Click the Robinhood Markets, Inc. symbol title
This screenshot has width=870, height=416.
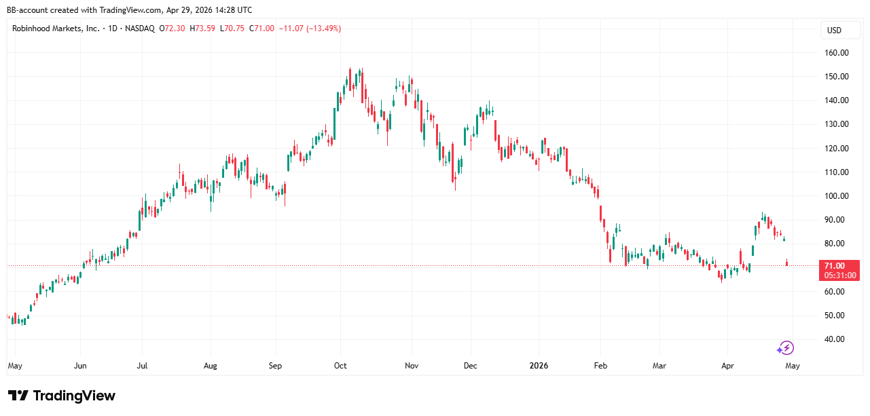[x=56, y=29]
